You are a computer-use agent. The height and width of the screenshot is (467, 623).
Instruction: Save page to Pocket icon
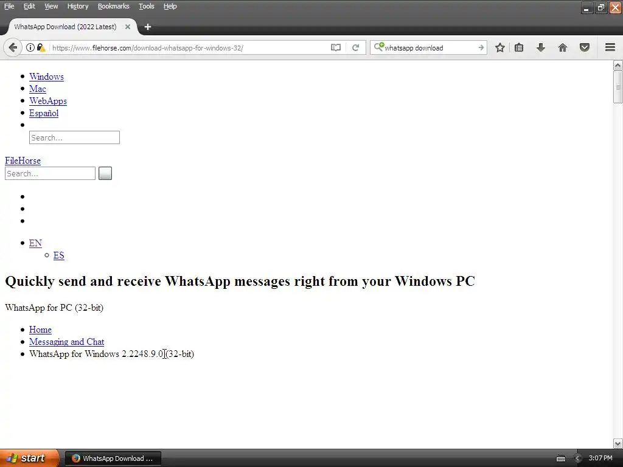585,47
